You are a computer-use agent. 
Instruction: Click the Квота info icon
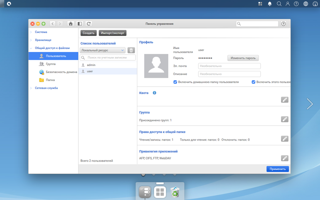154,93
